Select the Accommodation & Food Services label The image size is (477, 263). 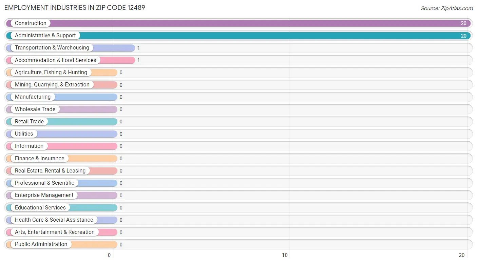pos(56,60)
